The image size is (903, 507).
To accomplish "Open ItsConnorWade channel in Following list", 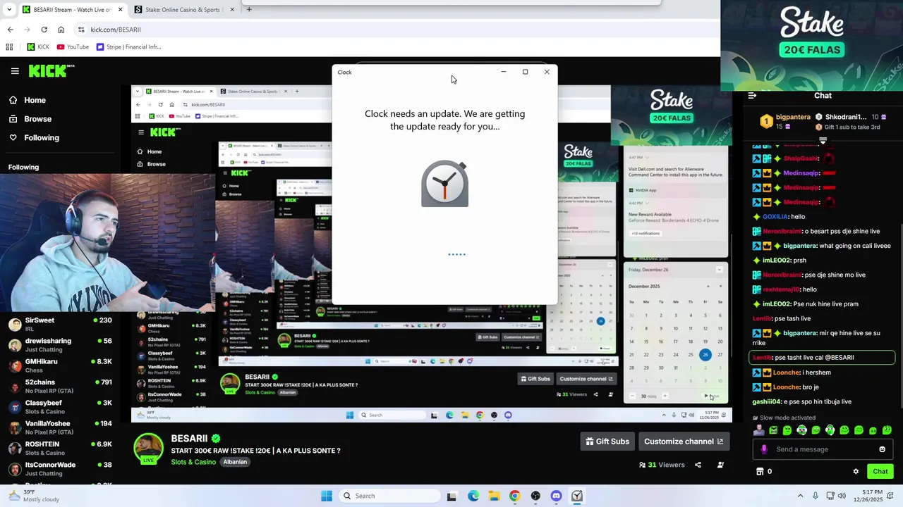I will pyautogui.click(x=60, y=469).
